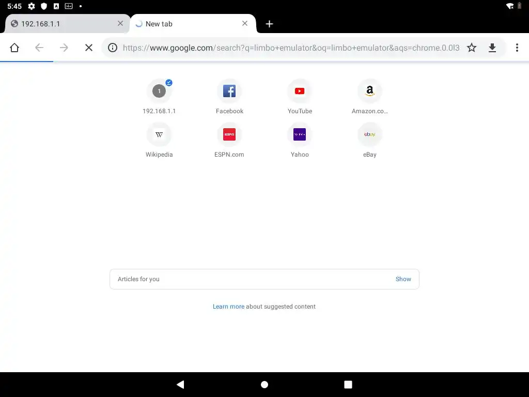529x397 pixels.
Task: Open the YouTube shortcut tile
Action: (x=300, y=97)
